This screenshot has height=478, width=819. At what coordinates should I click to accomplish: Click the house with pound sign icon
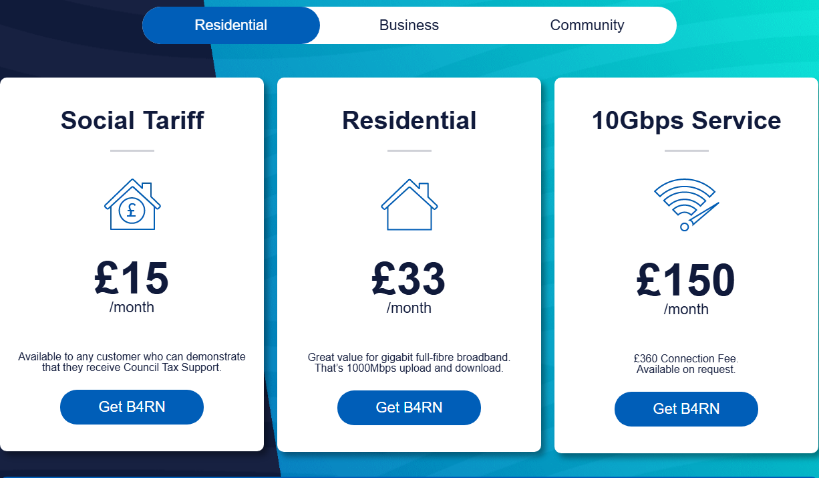(132, 205)
